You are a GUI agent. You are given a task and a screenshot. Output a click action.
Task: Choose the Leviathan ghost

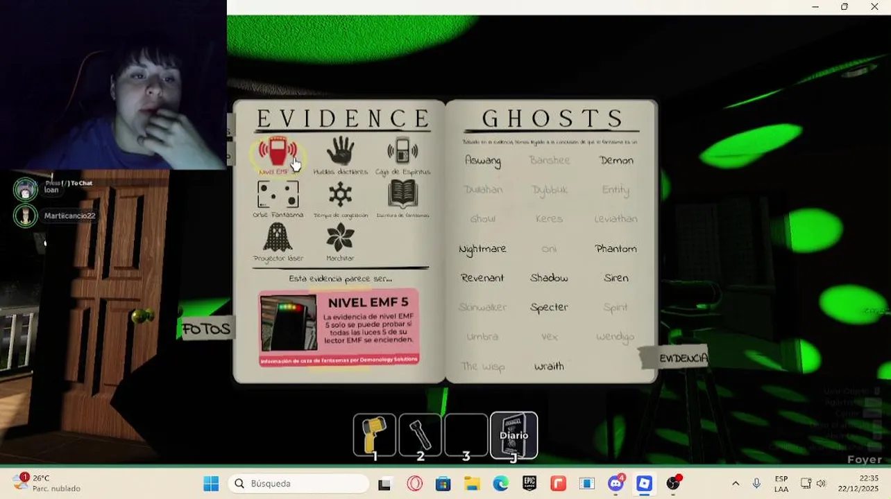pyautogui.click(x=616, y=218)
